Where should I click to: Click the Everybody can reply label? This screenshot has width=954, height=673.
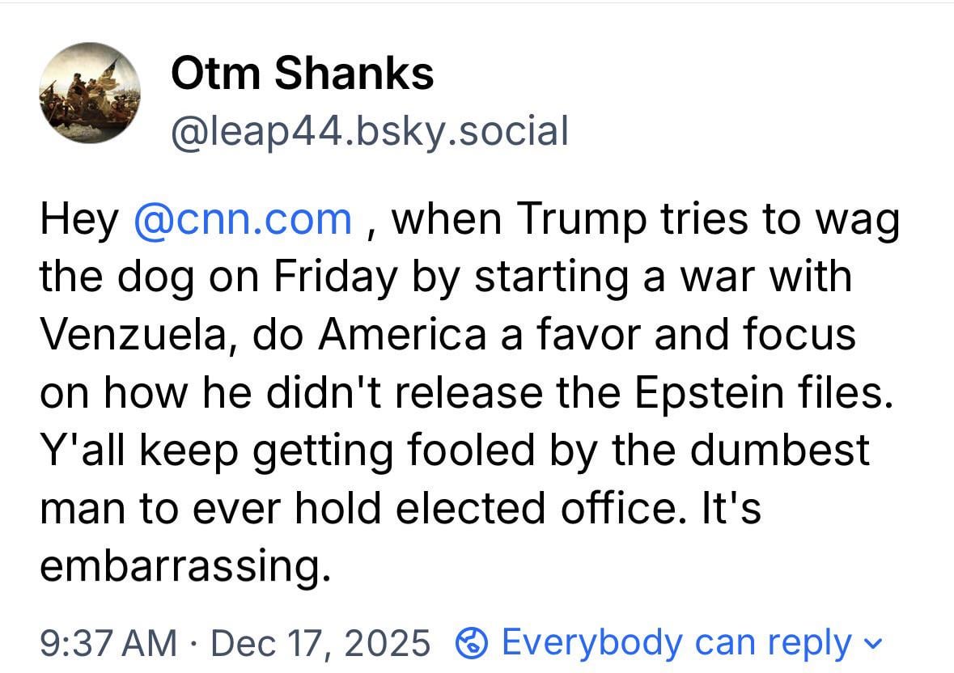676,643
